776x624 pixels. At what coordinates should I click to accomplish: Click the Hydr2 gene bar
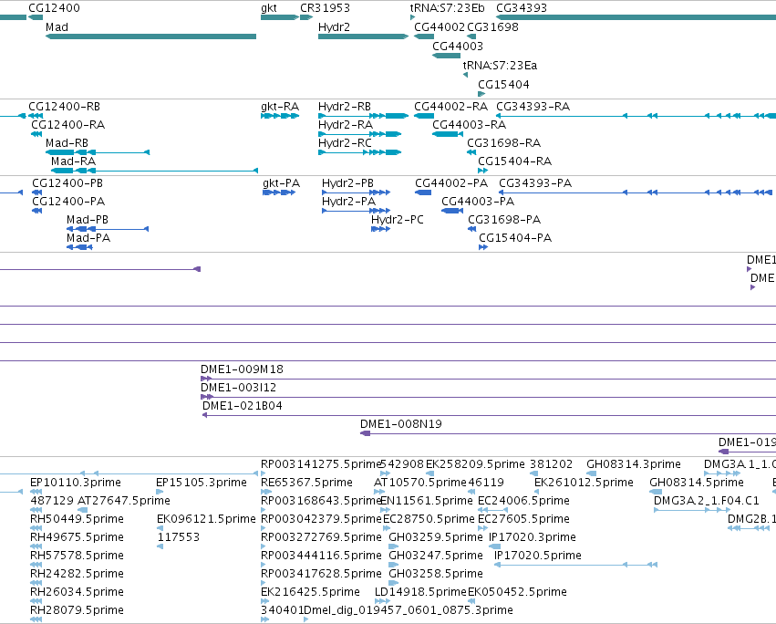tap(363, 36)
